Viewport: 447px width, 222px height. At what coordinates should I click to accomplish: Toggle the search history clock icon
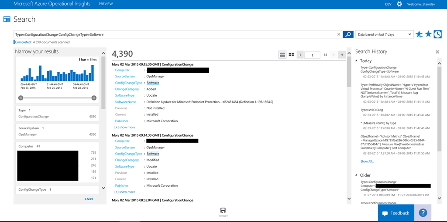[437, 34]
